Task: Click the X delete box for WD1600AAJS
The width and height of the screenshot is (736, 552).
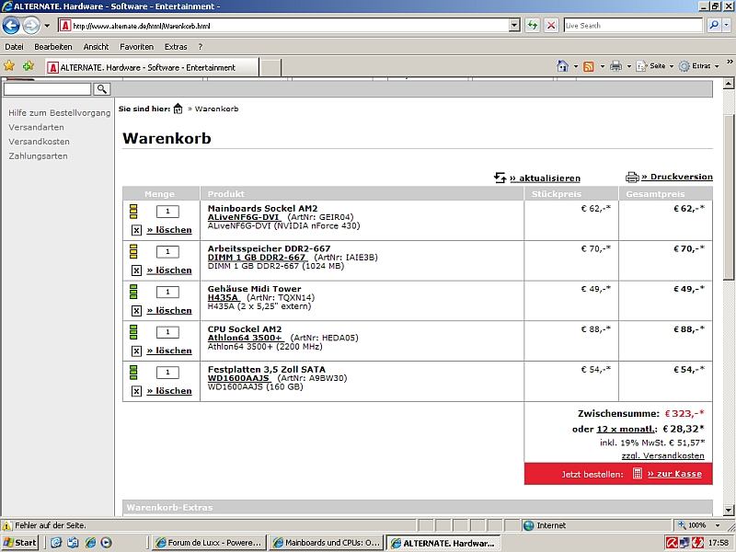Action: (136, 391)
